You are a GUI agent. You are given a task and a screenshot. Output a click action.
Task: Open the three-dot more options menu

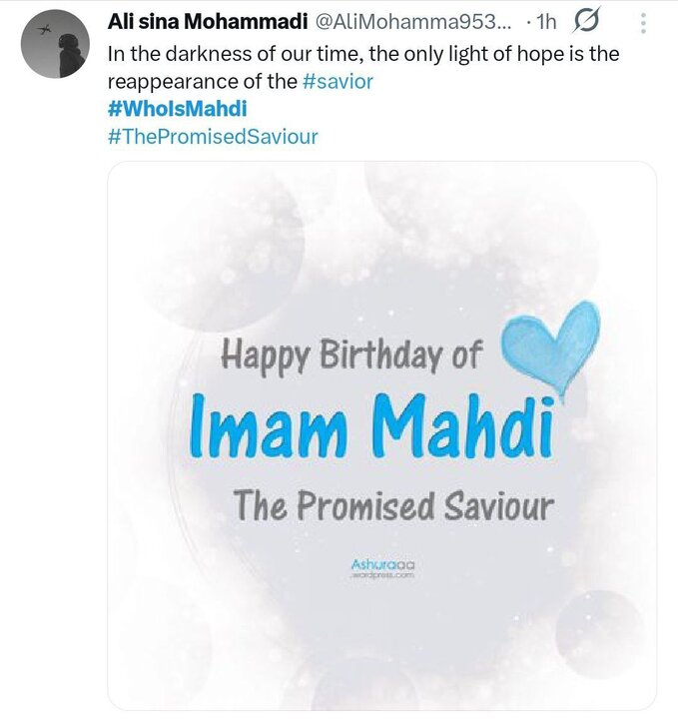(643, 21)
